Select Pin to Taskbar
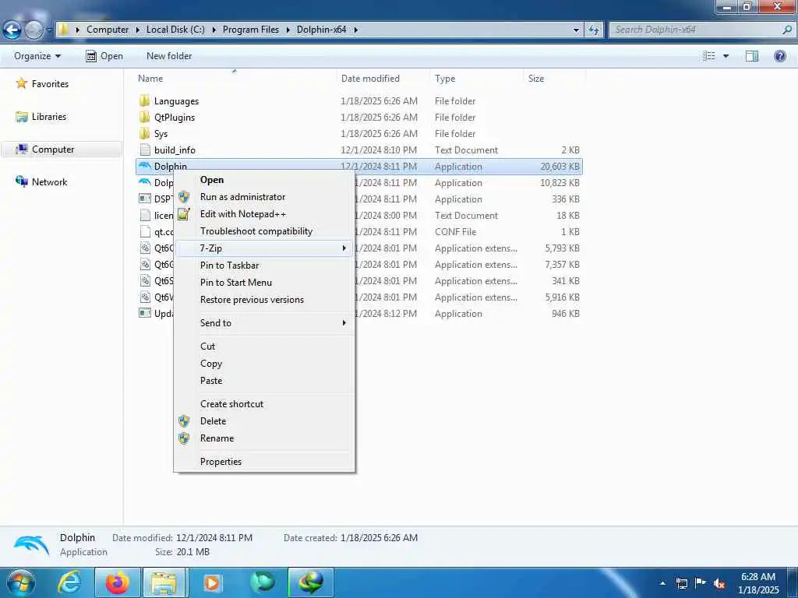The height and width of the screenshot is (598, 798). click(230, 266)
